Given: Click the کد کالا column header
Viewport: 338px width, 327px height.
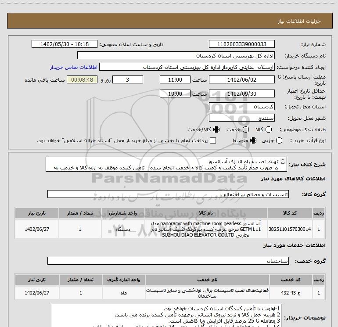Looking at the screenshot, I should coord(290,213).
